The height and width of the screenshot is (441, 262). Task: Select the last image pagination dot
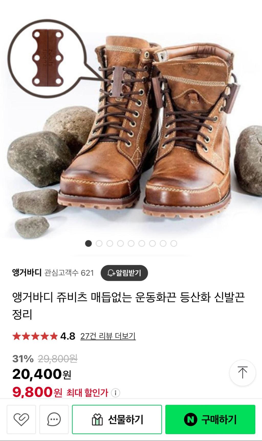click(174, 243)
